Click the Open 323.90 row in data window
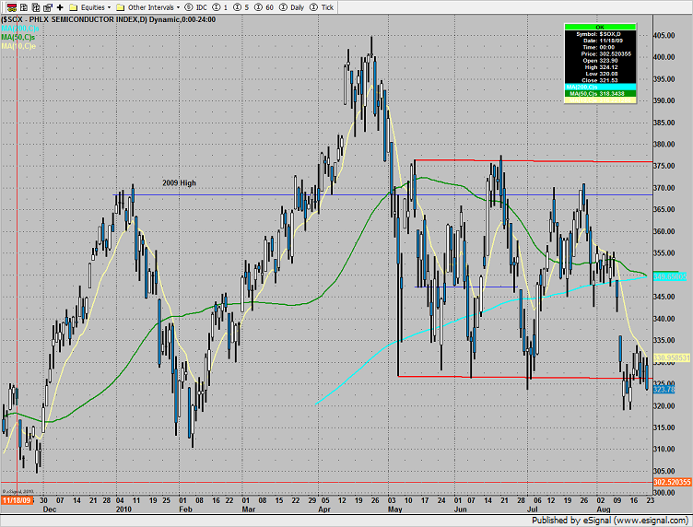Image resolution: width=693 pixels, height=527 pixels. click(x=600, y=61)
